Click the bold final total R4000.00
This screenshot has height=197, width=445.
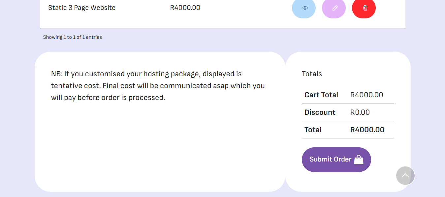(367, 130)
